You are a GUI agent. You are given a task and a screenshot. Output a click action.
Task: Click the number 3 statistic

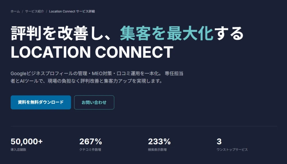pyautogui.click(x=219, y=141)
